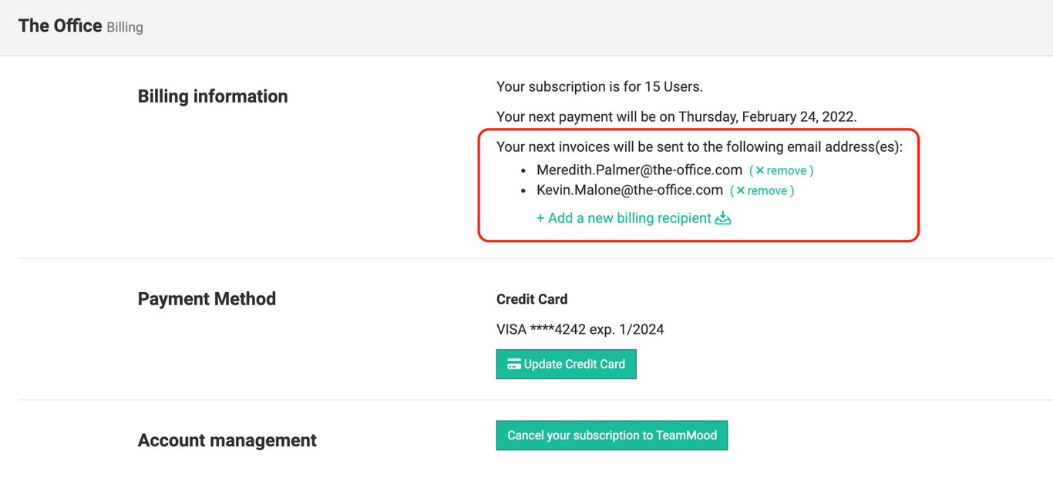The image size is (1053, 481).
Task: Select the Kevin.Malone@the-office.com email address
Action: point(630,190)
